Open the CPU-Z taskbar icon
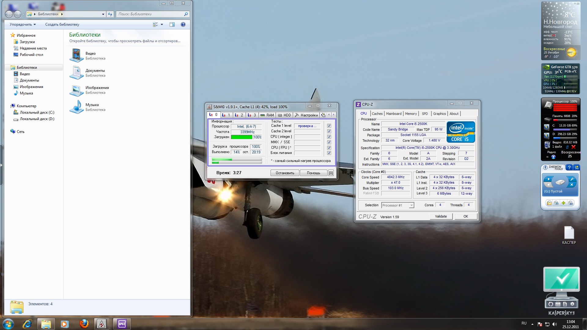This screenshot has width=587, height=330. coord(122,324)
